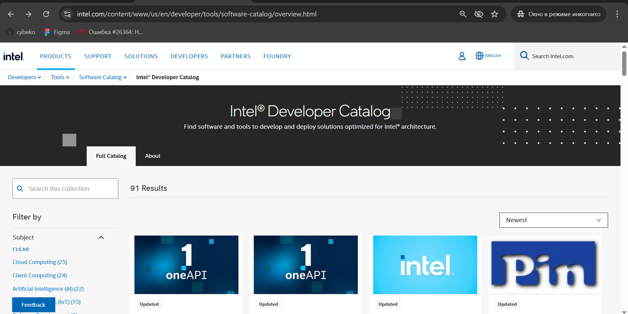Open the cybeko bookmark

tap(21, 32)
